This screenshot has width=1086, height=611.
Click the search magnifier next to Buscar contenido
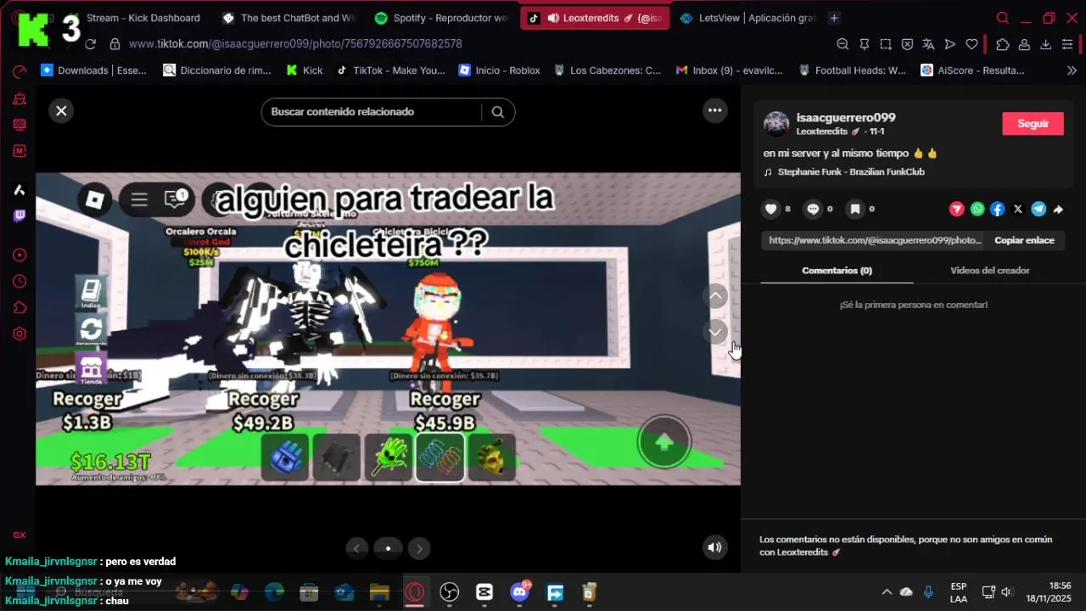click(x=498, y=112)
